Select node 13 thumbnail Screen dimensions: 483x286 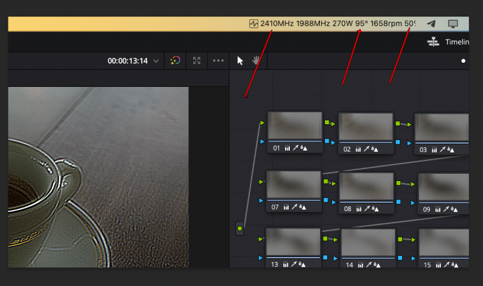293,242
